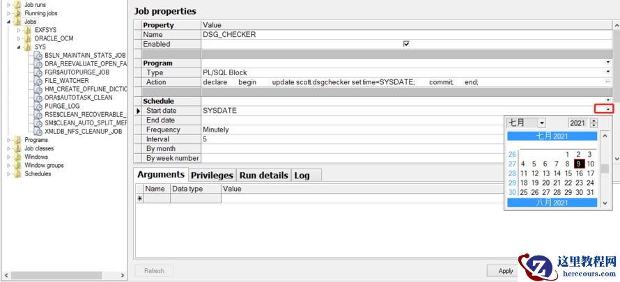Expand the Running jobs tree node
Screen dimensions: 620x282
tap(8, 13)
